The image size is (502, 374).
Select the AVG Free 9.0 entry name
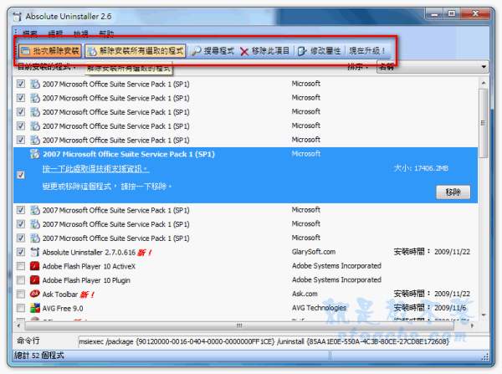click(63, 309)
